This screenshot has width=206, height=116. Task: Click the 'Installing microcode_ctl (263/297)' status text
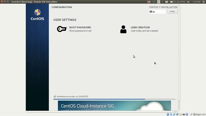(x=72, y=96)
